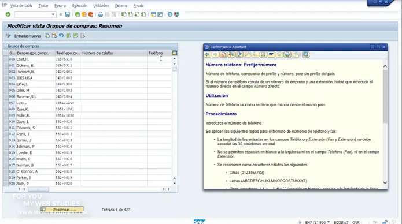Click the Undo change icon
This screenshot has width=402, height=224.
point(61,36)
